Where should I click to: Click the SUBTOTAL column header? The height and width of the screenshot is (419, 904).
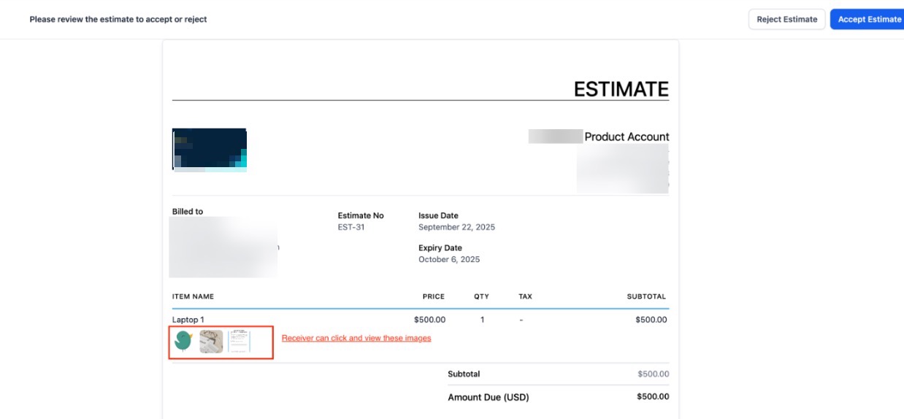point(646,296)
